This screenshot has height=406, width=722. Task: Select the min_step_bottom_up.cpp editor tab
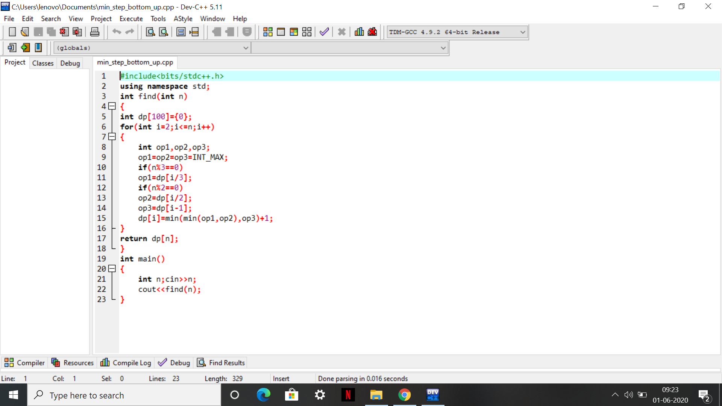pyautogui.click(x=135, y=62)
